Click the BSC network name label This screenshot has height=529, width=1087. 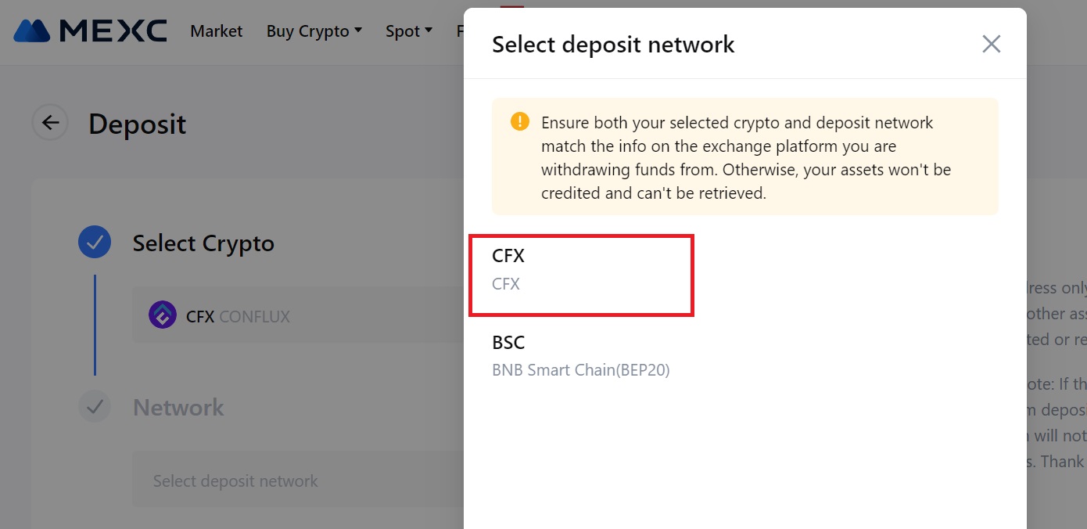[509, 342]
